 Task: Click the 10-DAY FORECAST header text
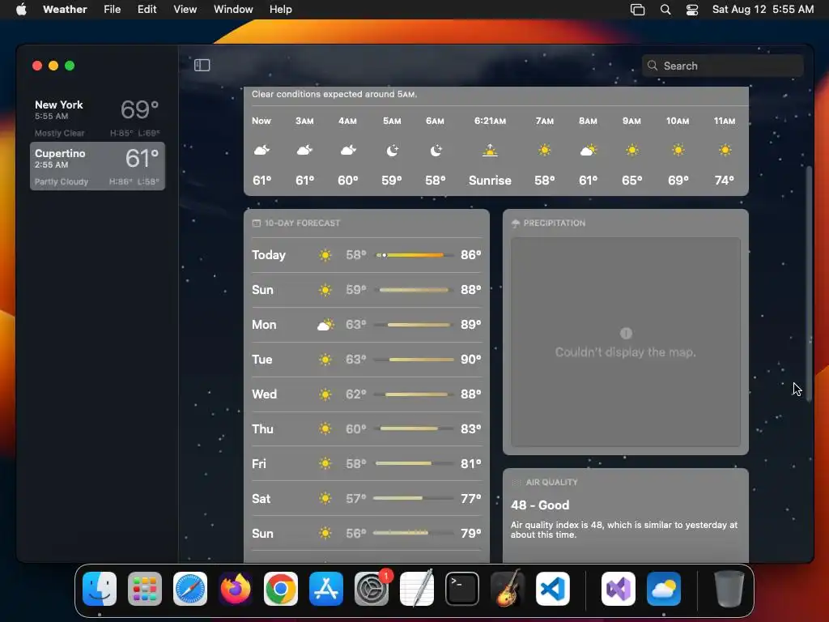302,224
